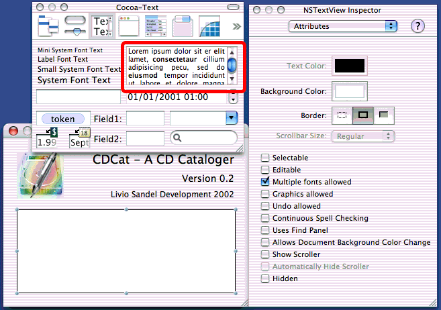Viewport: 441px width, 310px height.
Task: Click the search field with magnifier
Action: tap(204, 138)
